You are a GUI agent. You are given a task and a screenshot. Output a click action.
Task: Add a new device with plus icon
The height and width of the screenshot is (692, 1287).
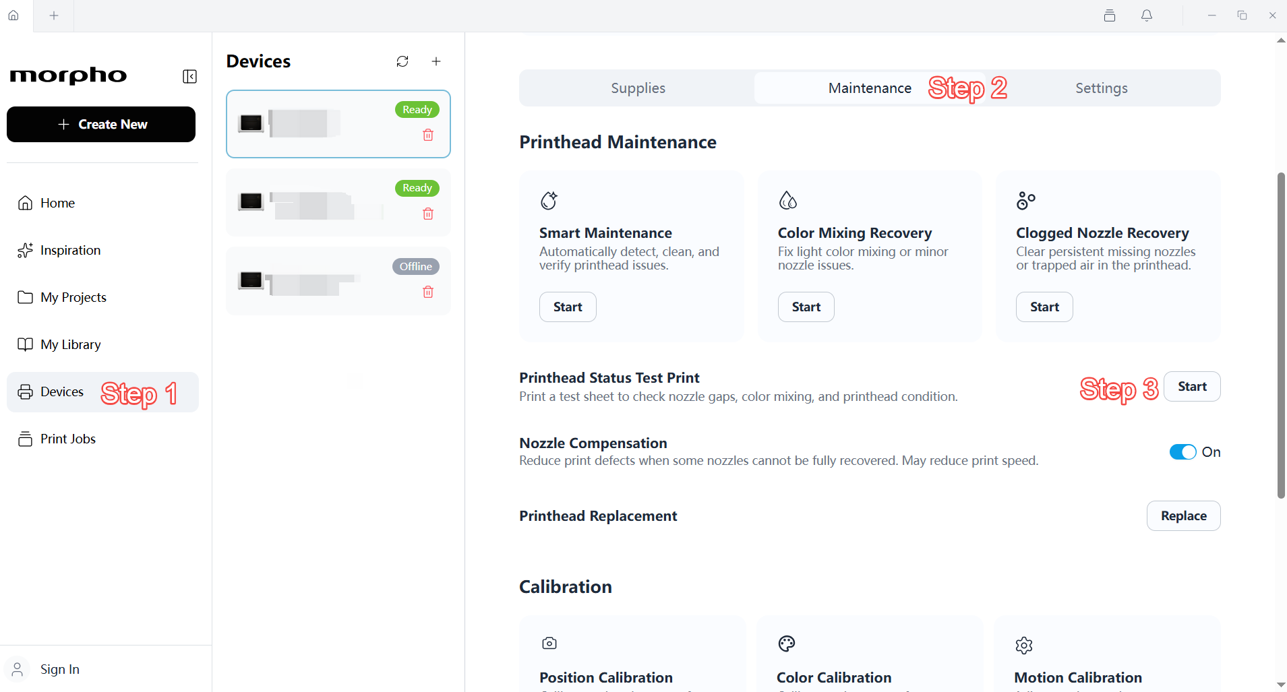pos(436,61)
